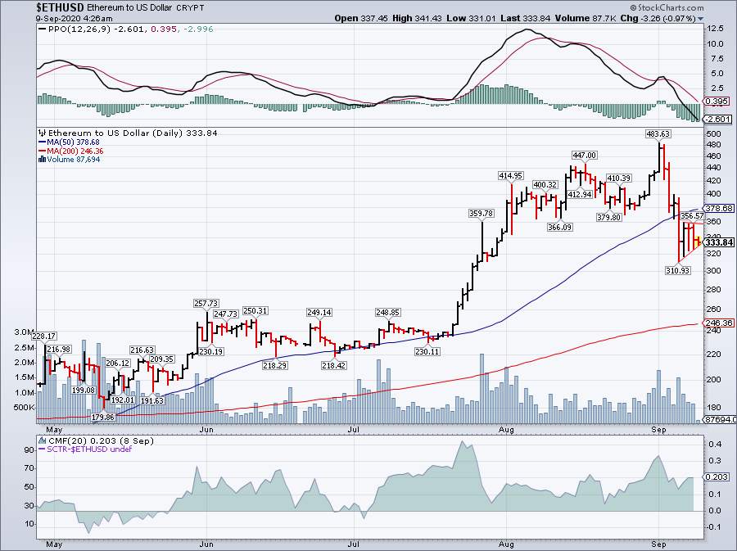
Task: Click the 250.31 price label
Action: [x=255, y=311]
